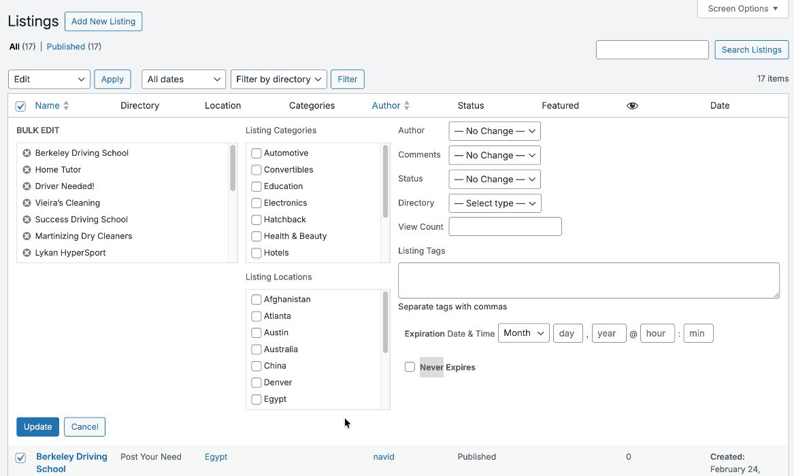Remove Success Driving School from bulk edit
Image resolution: width=794 pixels, height=476 pixels.
27,220
